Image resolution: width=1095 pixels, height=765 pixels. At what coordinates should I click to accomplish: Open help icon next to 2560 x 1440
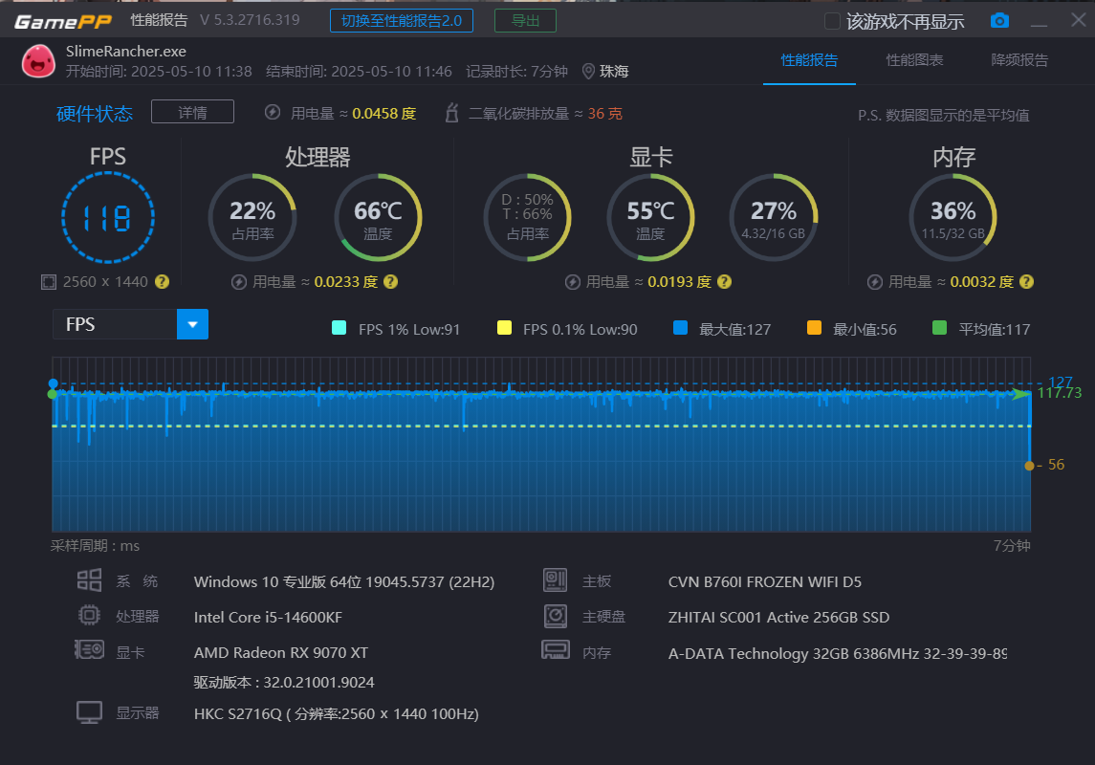162,281
